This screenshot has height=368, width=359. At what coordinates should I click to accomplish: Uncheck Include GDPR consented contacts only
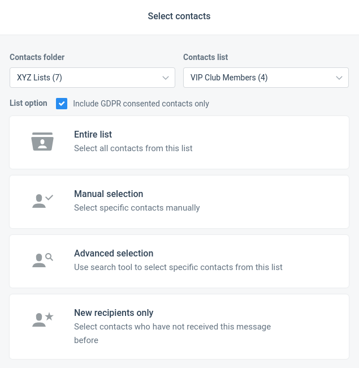coord(62,104)
